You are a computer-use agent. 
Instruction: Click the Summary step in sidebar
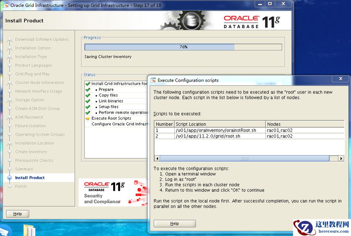pyautogui.click(x=24, y=169)
